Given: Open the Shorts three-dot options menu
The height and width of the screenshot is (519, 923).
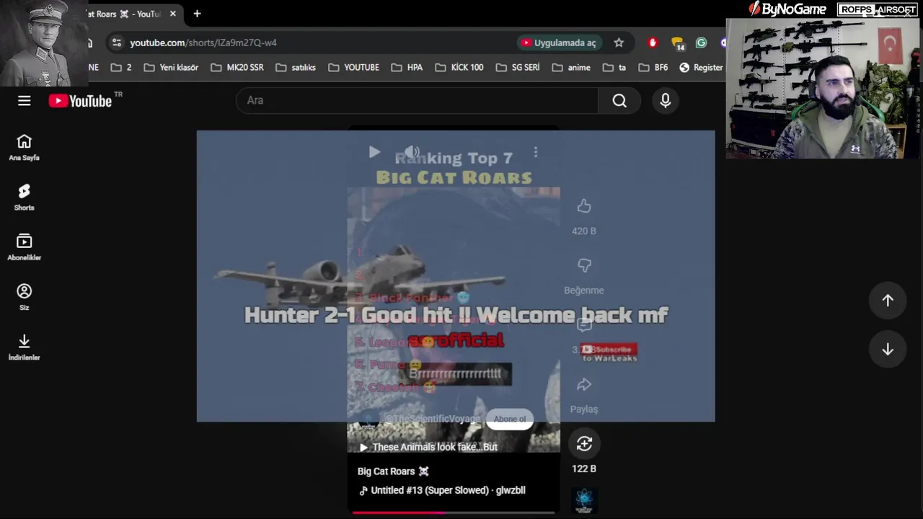Looking at the screenshot, I should 535,152.
